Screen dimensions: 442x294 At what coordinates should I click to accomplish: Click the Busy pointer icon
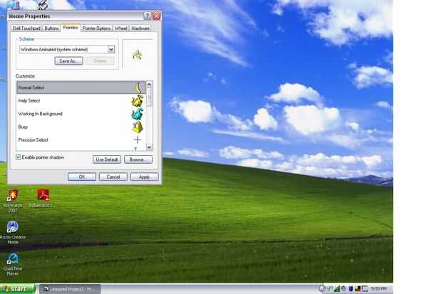pyautogui.click(x=138, y=127)
